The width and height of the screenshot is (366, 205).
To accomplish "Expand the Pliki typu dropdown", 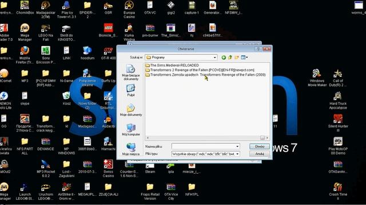I will 237,154.
